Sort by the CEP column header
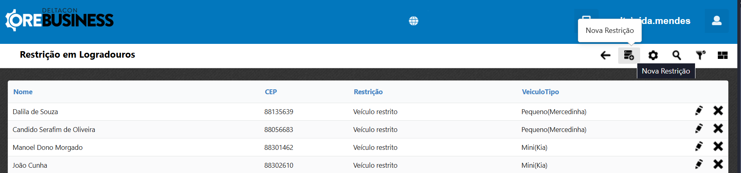 (x=271, y=92)
